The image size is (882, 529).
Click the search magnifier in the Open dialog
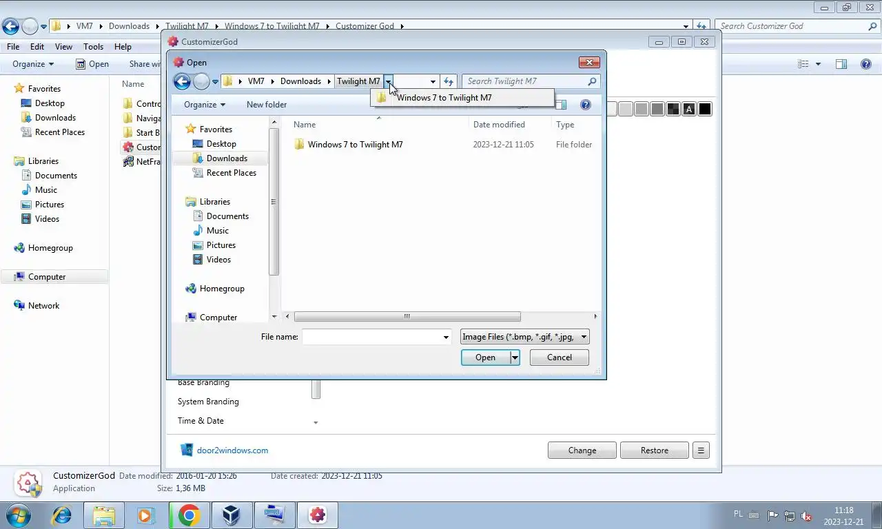[592, 81]
